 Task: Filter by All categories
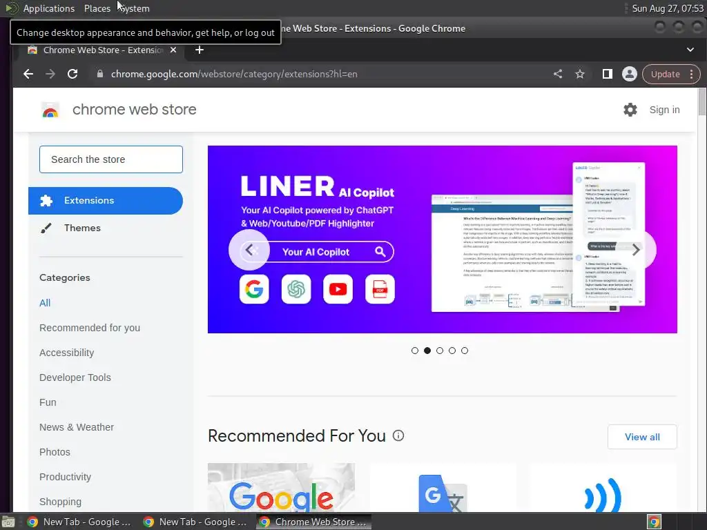click(45, 303)
